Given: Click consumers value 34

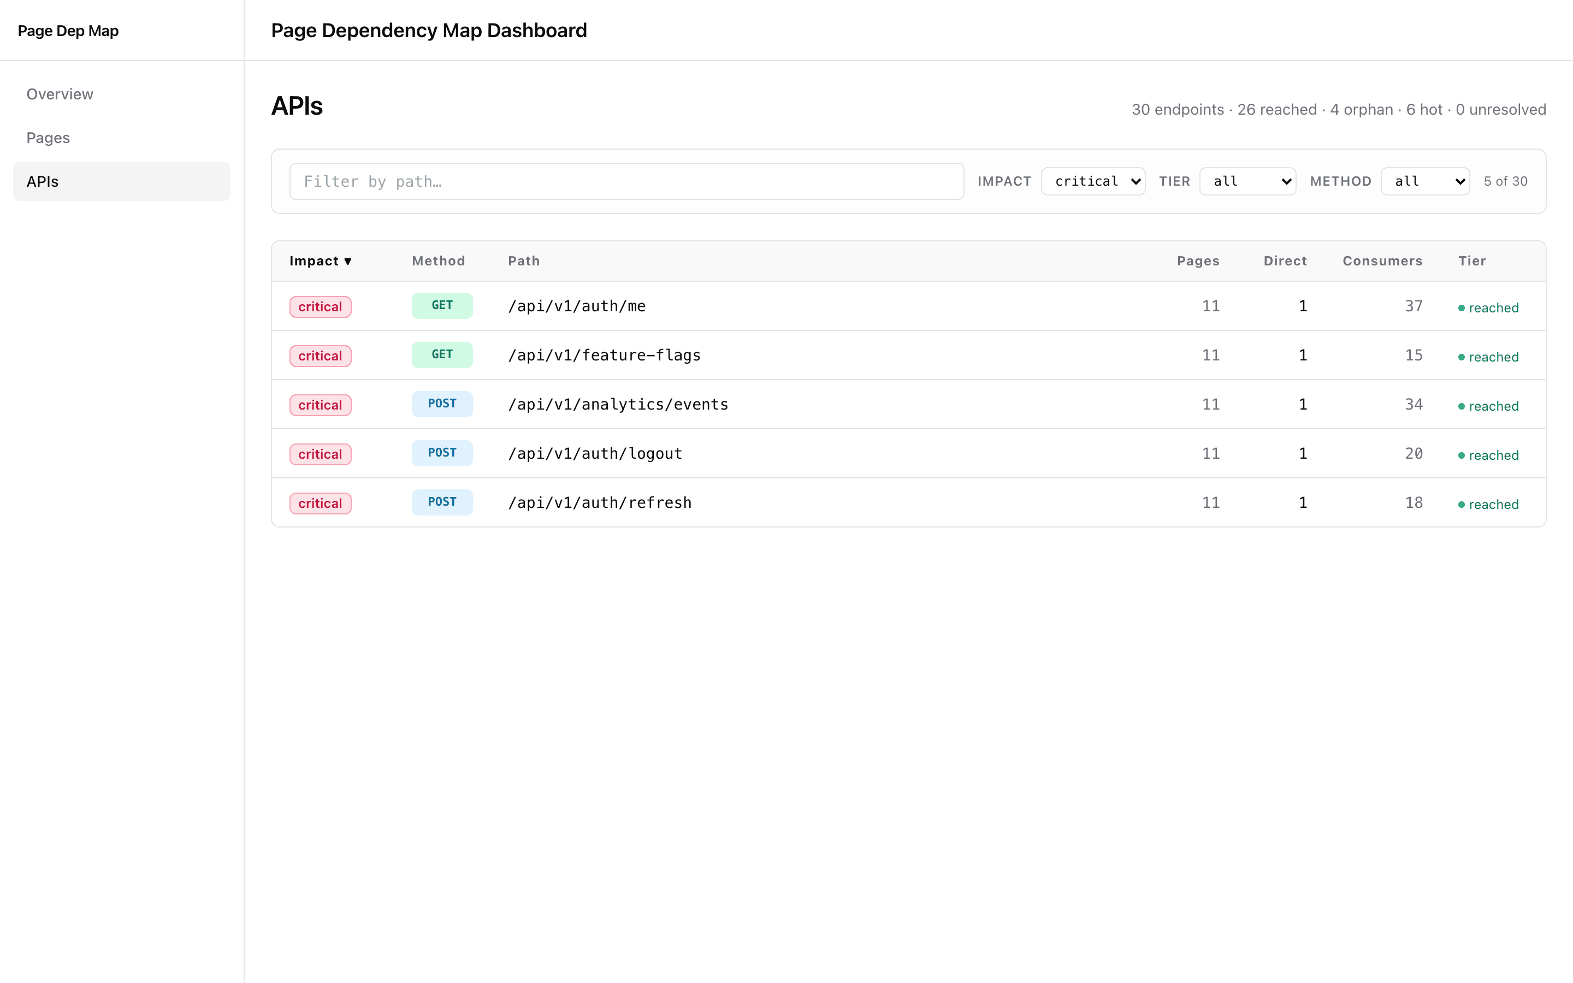Looking at the screenshot, I should point(1414,404).
